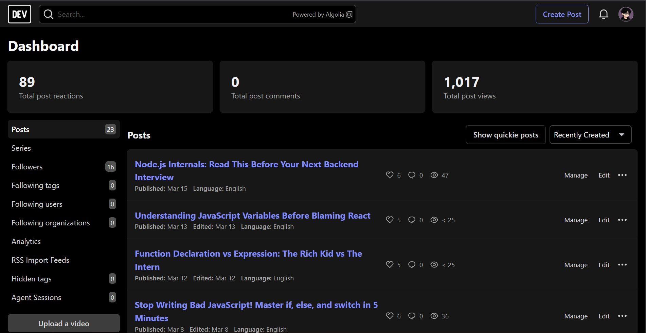Click the Algolia logo in search bar
The image size is (646, 333).
[349, 14]
